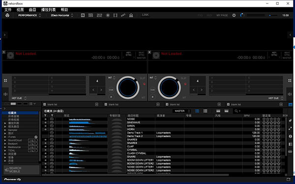Expand the Sampler tree node
The image size is (295, 184).
coord(5,130)
